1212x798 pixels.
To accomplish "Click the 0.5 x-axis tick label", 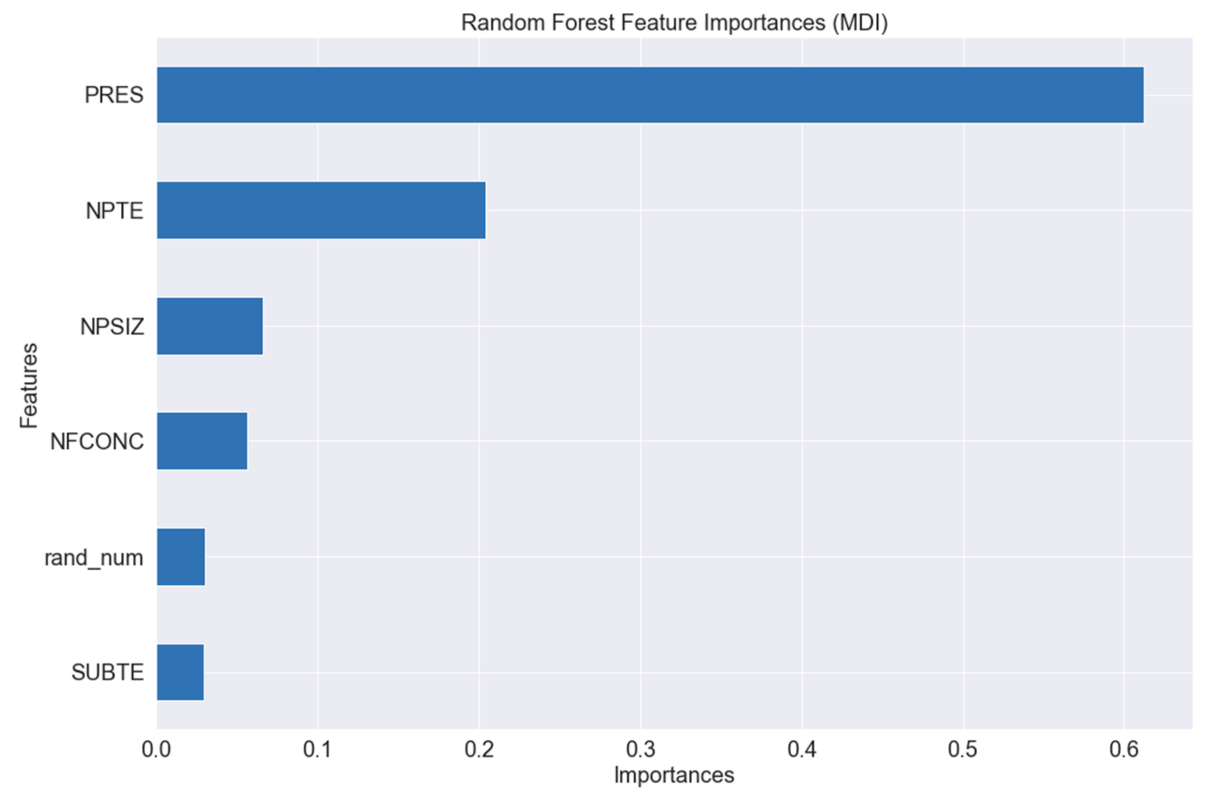I will (x=962, y=750).
